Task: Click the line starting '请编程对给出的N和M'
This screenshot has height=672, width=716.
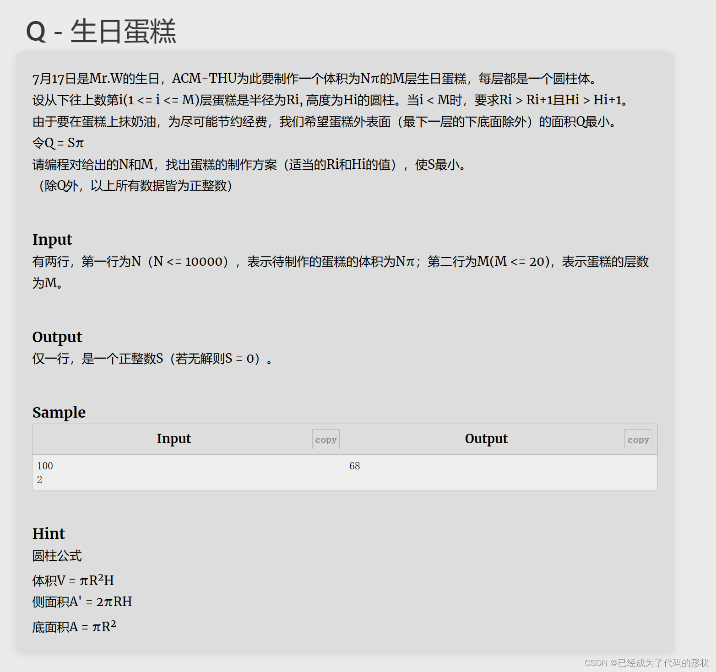Action: coord(250,165)
